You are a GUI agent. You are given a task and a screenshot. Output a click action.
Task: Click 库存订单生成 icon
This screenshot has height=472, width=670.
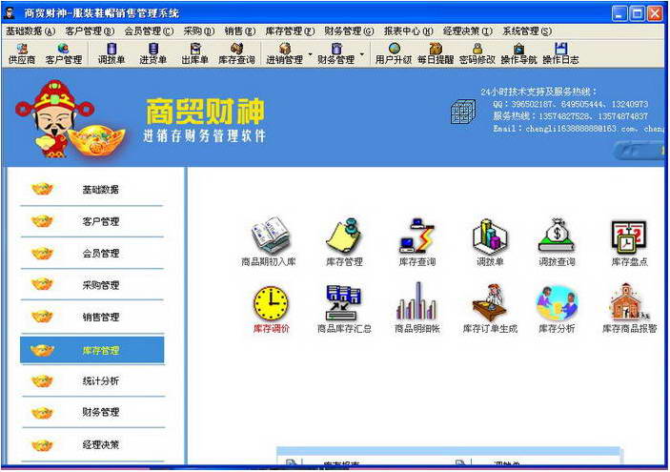pyautogui.click(x=490, y=302)
